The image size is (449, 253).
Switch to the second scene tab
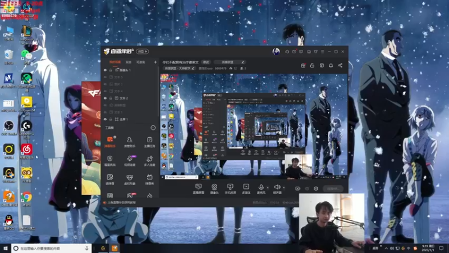(x=129, y=62)
